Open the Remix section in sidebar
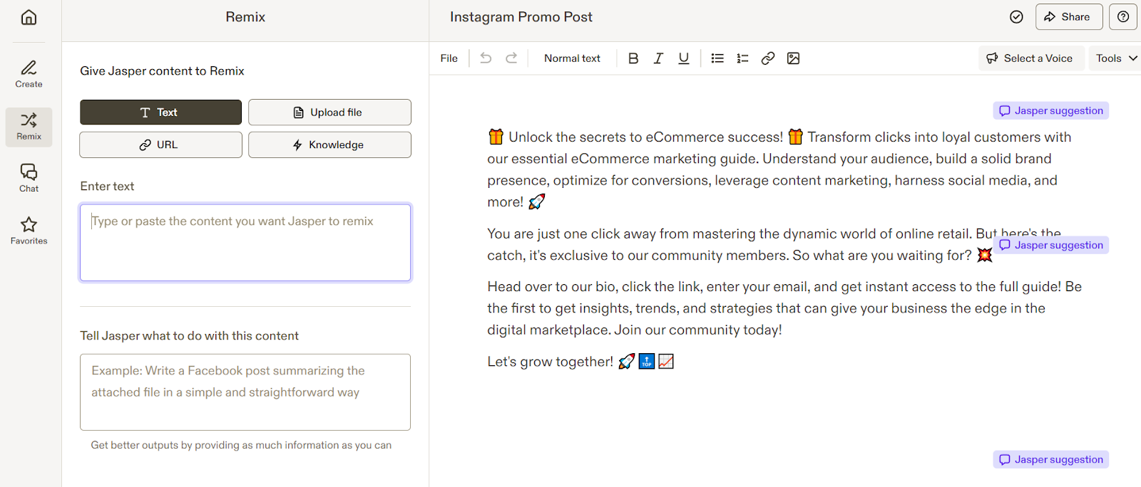The width and height of the screenshot is (1141, 487). click(29, 127)
